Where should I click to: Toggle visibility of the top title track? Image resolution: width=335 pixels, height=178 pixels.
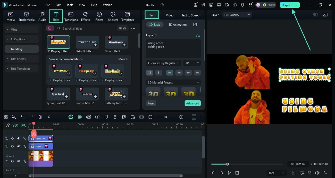(x=19, y=138)
